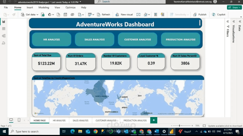The image size is (243, 136).
Task: Open the Excel workbook data source icon
Action: pyautogui.click(x=43, y=15)
